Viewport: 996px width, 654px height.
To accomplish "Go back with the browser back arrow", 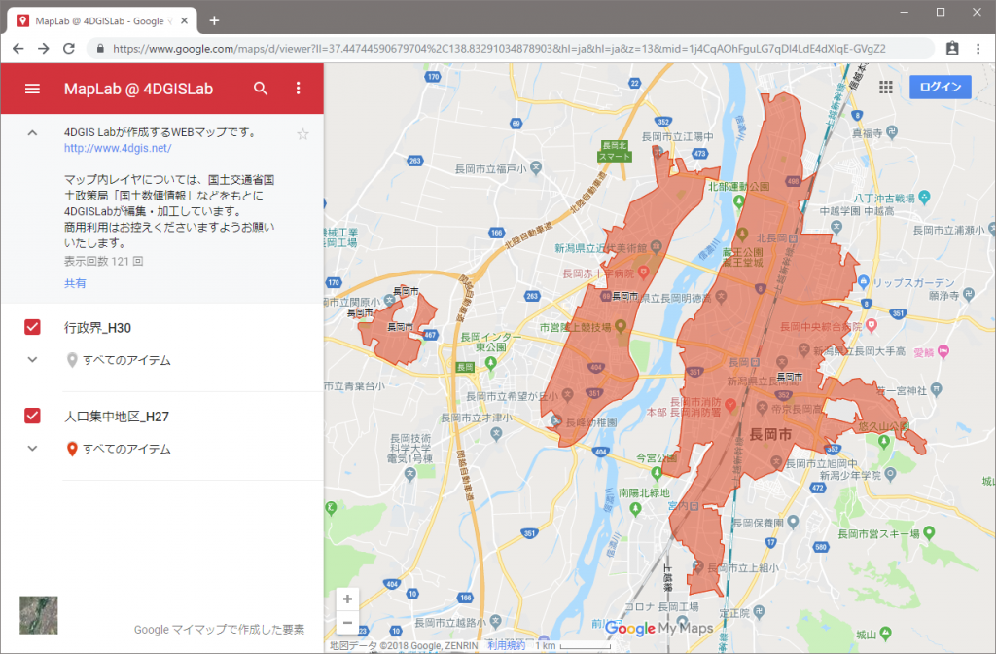I will pyautogui.click(x=18, y=49).
